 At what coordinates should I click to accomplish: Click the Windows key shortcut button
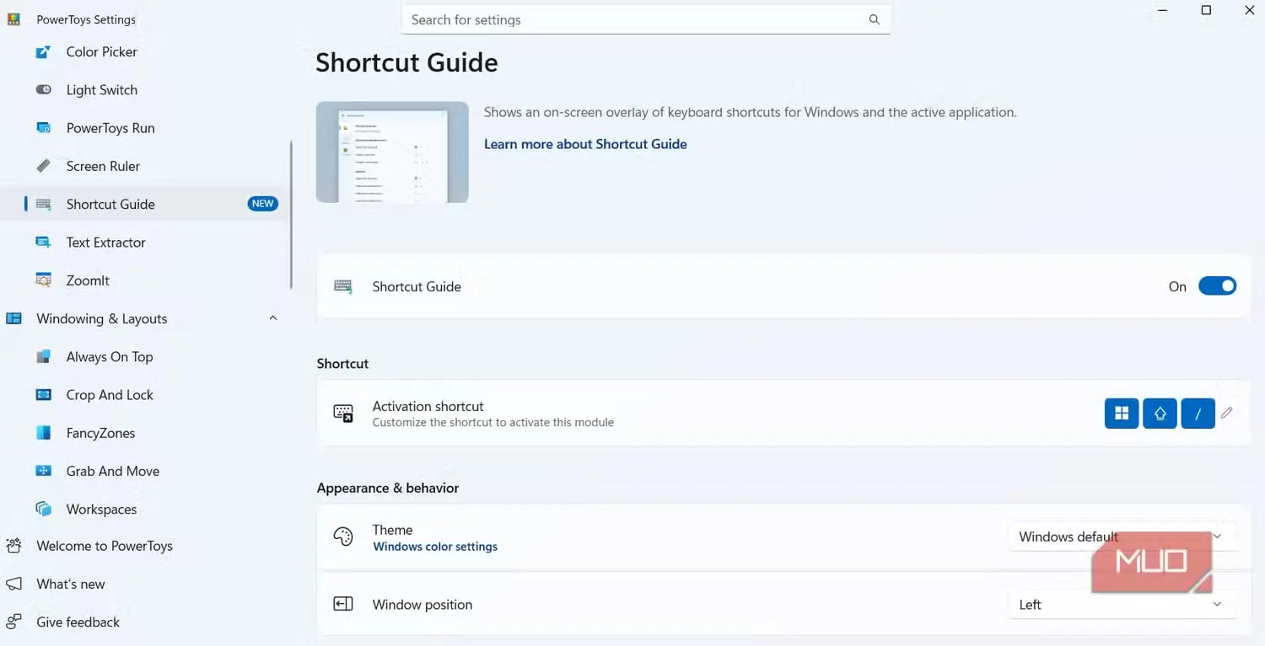[x=1122, y=414]
